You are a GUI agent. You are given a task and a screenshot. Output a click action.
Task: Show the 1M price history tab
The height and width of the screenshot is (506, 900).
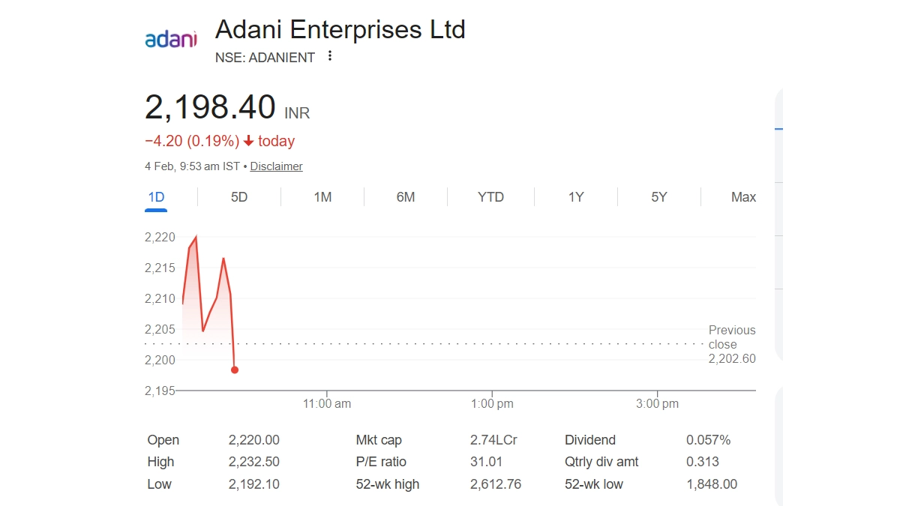coord(322,197)
